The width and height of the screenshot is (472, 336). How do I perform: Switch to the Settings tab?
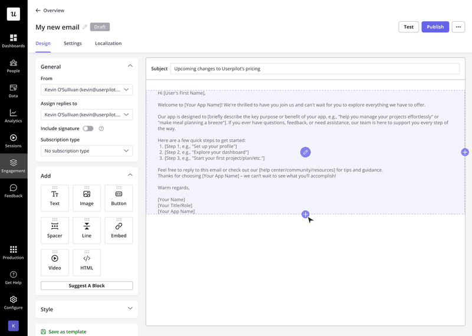[x=73, y=44]
